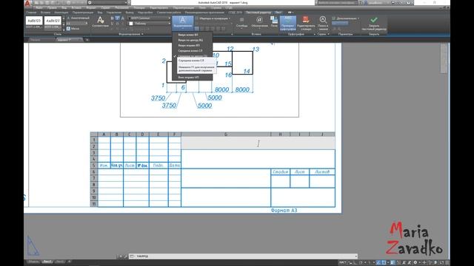Toggle bold text formatting B
This screenshot has height=266, width=474.
pyautogui.click(x=112, y=18)
